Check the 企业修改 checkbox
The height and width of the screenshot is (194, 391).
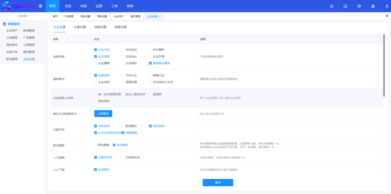click(x=123, y=63)
